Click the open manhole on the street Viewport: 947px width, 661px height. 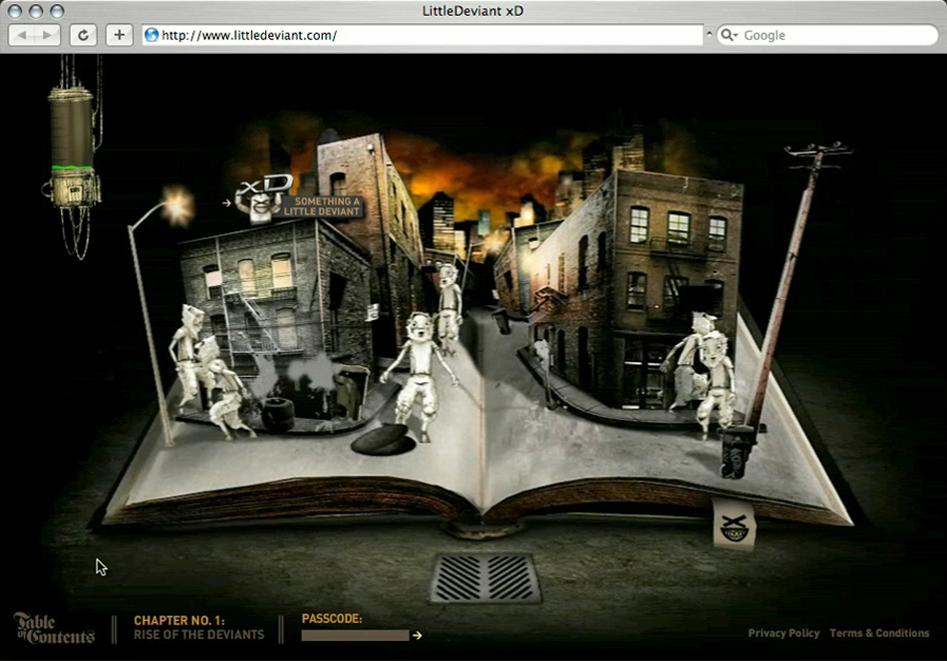click(x=382, y=441)
